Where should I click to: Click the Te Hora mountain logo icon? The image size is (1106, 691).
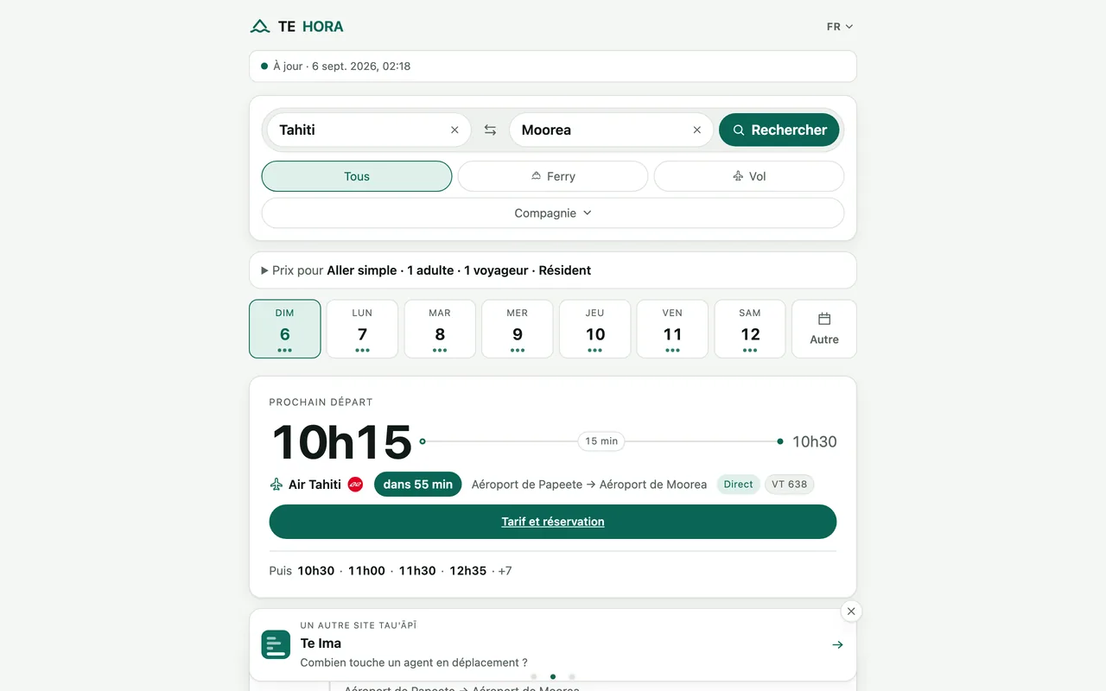[260, 27]
